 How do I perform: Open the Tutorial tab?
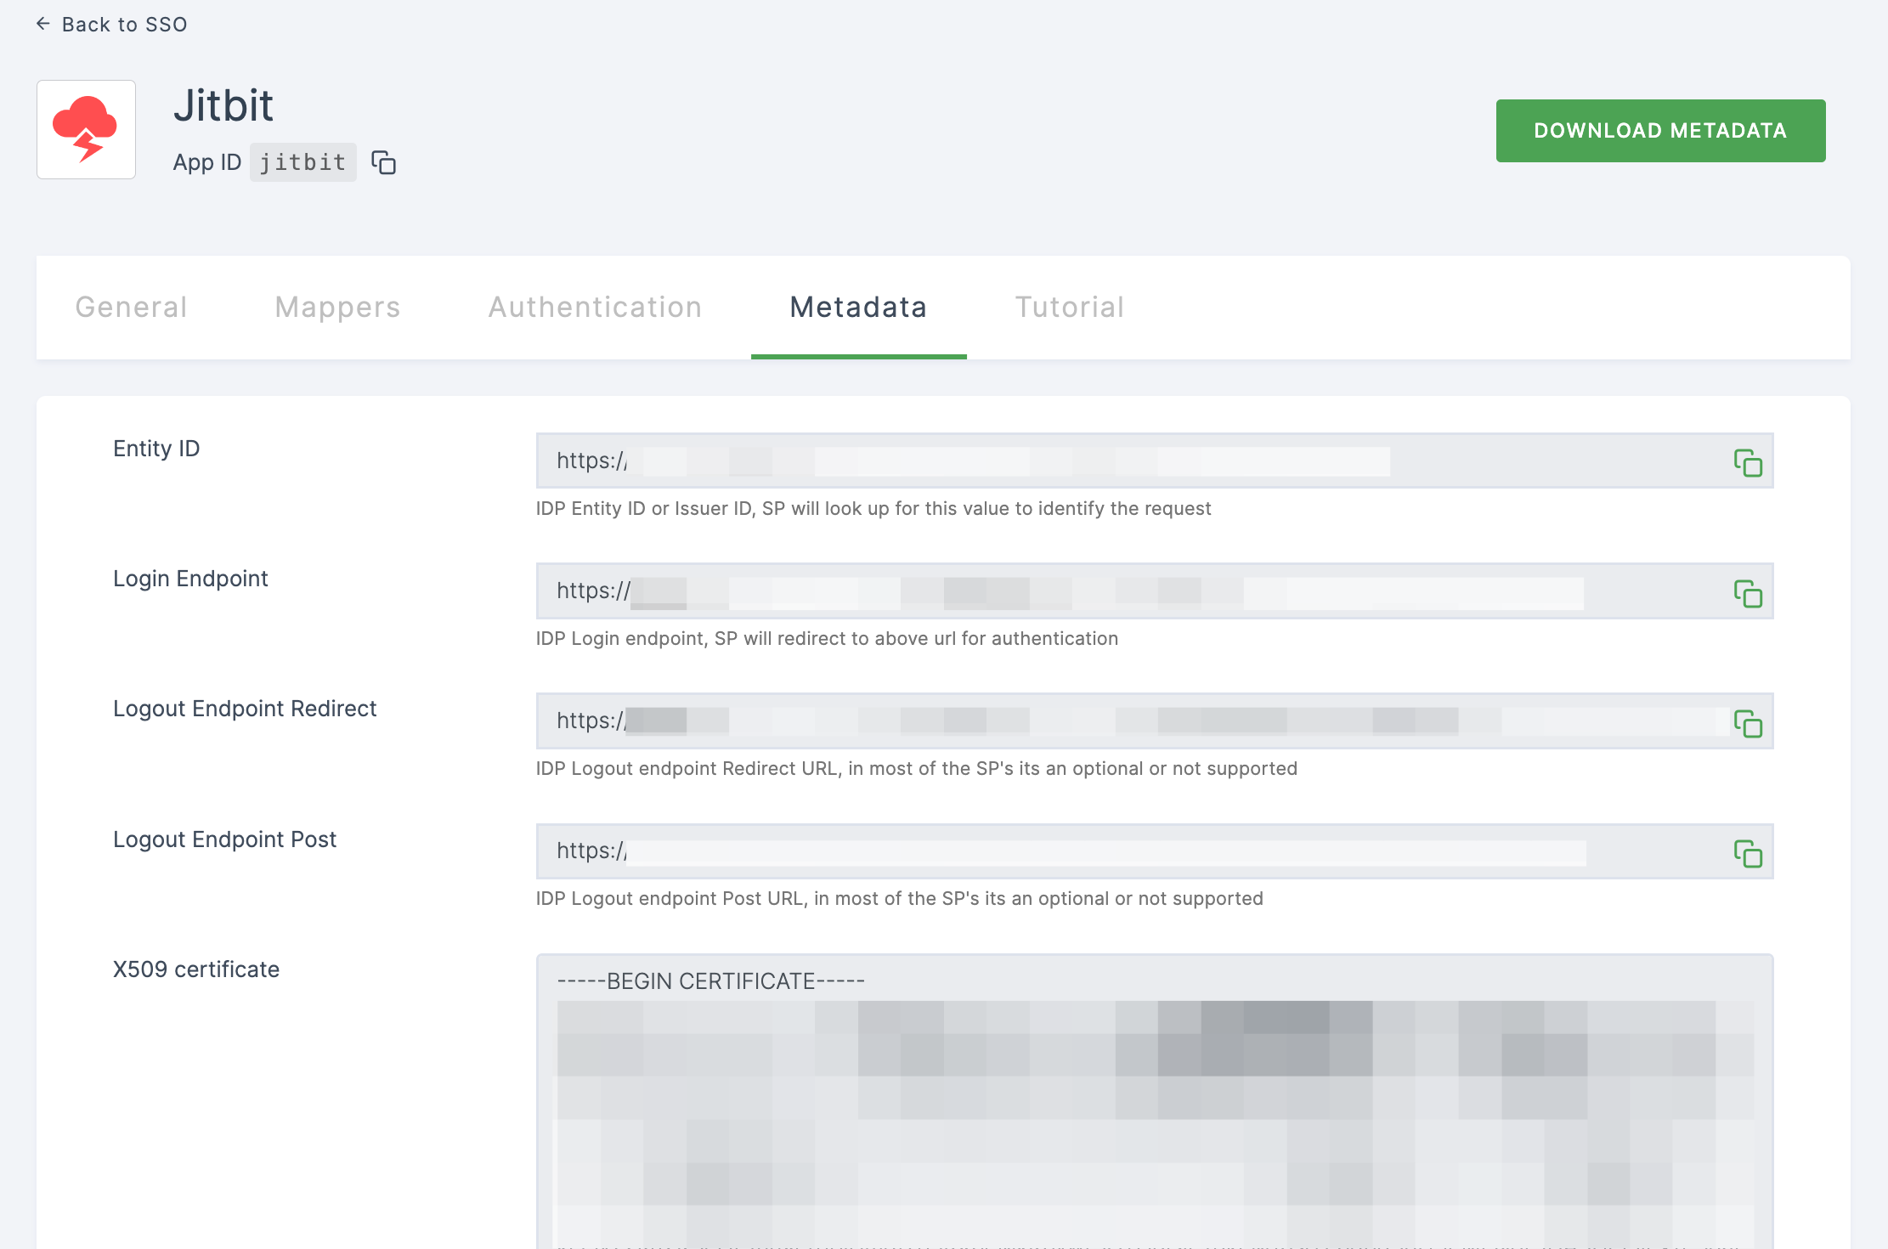click(x=1070, y=307)
